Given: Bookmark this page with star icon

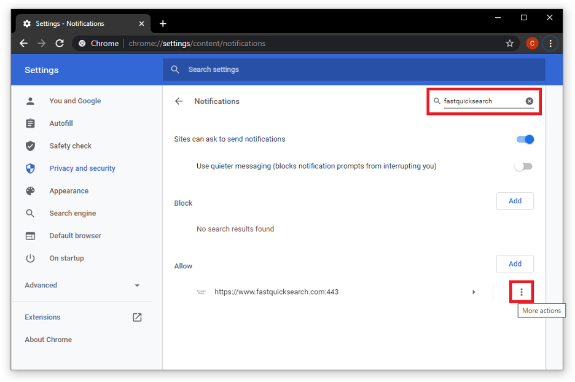Looking at the screenshot, I should point(509,44).
